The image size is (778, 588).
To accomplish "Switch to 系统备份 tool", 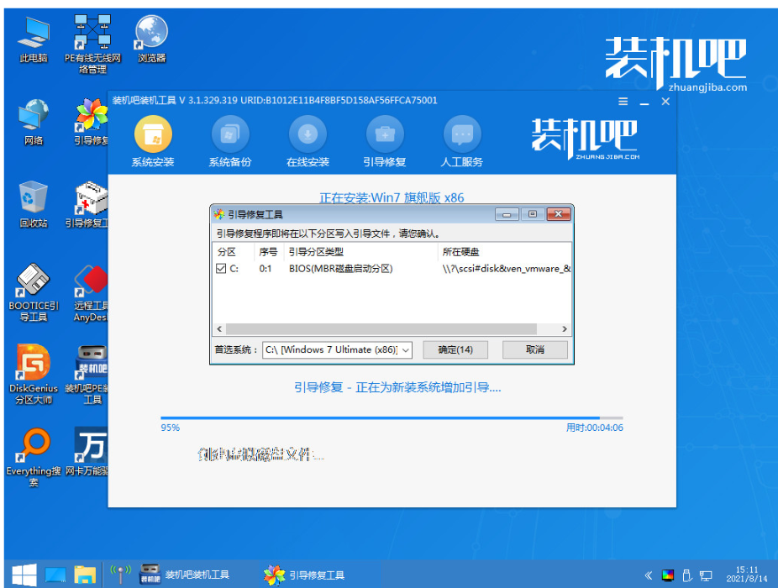I will [x=229, y=142].
